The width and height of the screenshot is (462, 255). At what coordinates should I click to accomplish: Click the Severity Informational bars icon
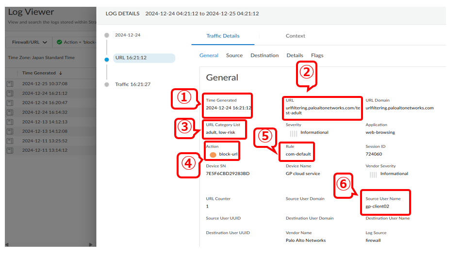click(x=293, y=133)
